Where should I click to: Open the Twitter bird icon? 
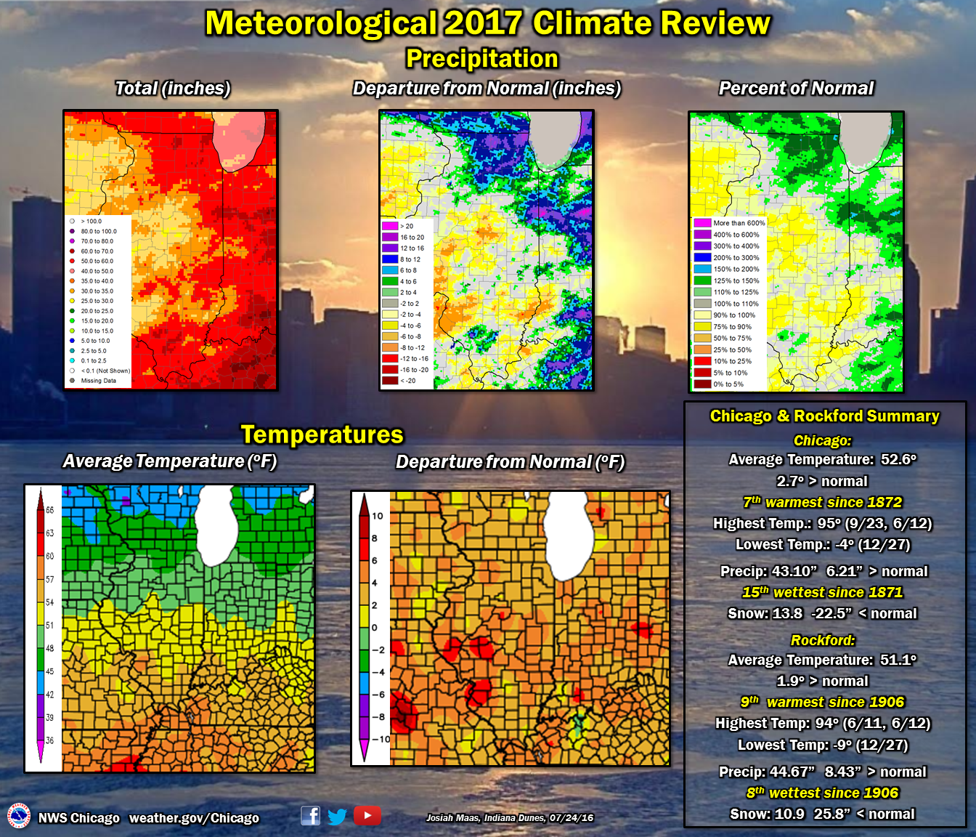(337, 817)
